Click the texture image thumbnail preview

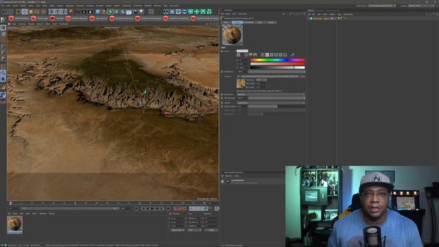241,84
